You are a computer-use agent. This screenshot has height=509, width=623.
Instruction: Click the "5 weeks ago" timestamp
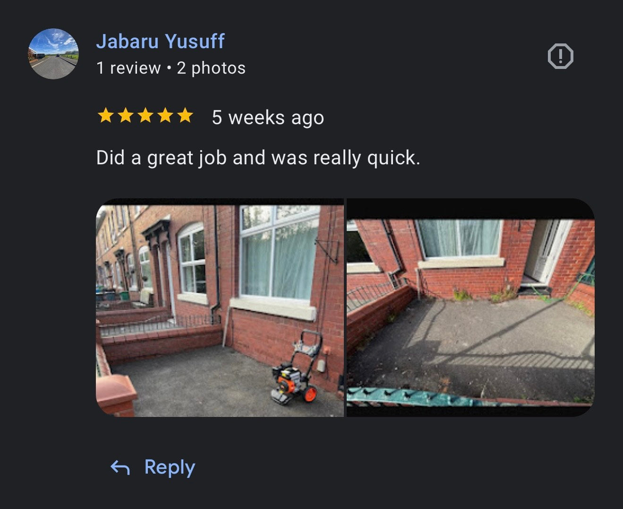point(268,118)
